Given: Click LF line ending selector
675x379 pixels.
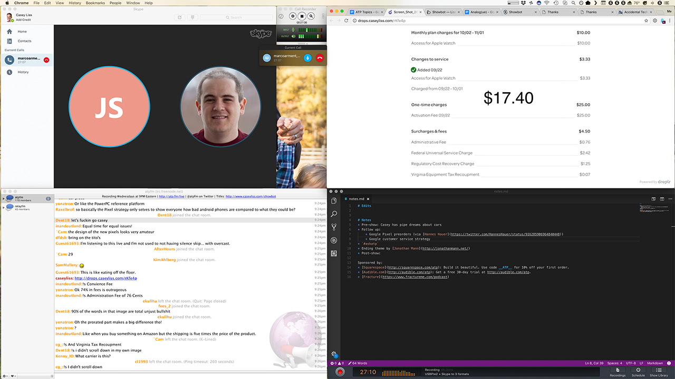Looking at the screenshot, I should pyautogui.click(x=641, y=363).
